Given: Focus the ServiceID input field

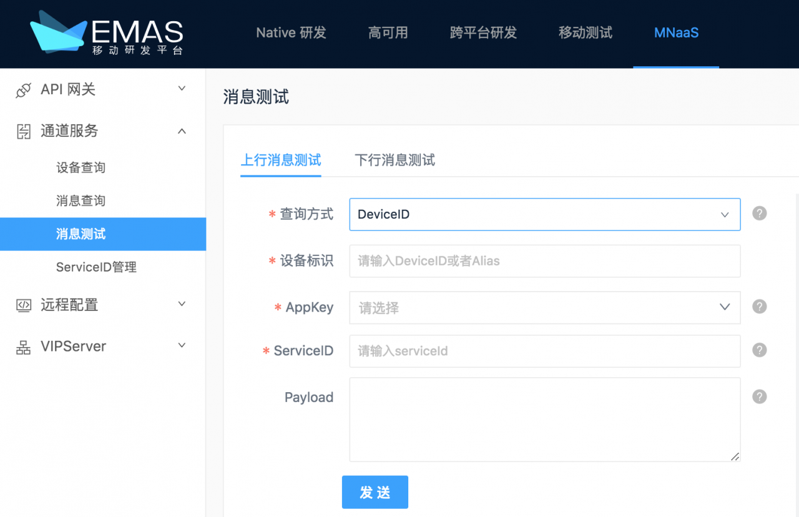Looking at the screenshot, I should 544,351.
